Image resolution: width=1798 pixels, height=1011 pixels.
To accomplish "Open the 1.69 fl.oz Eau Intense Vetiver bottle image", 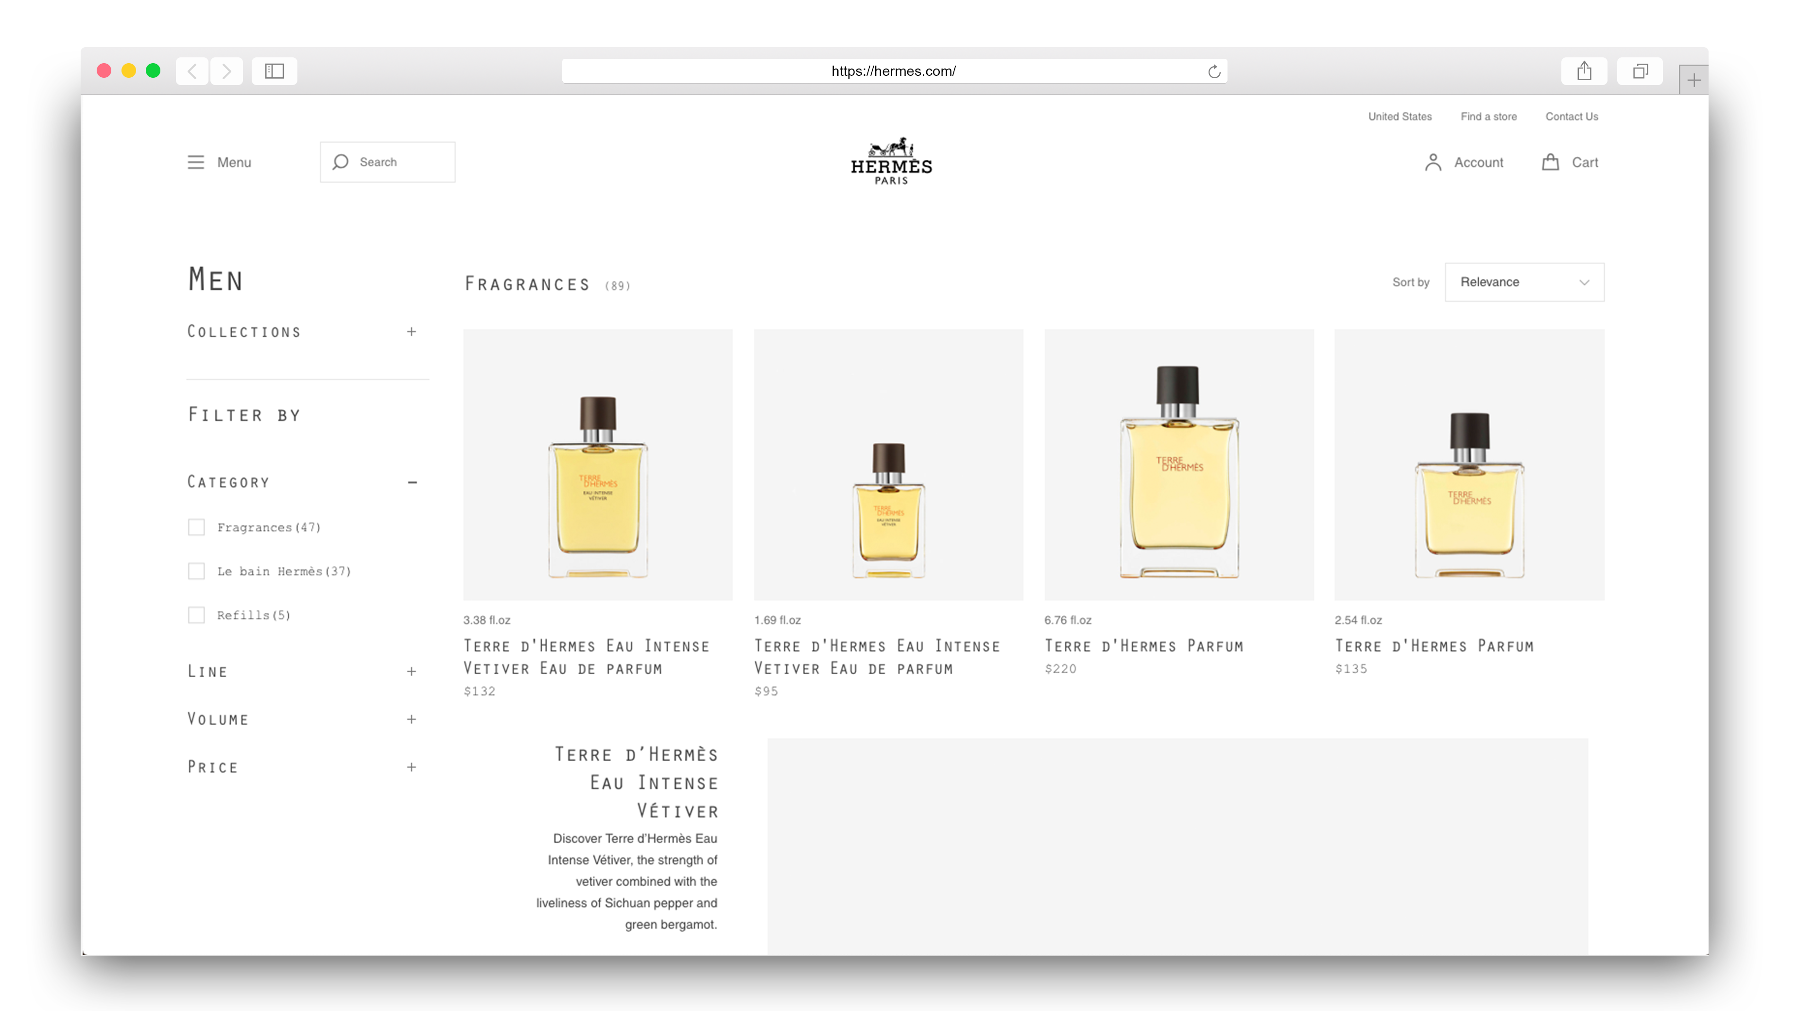I will pyautogui.click(x=888, y=465).
